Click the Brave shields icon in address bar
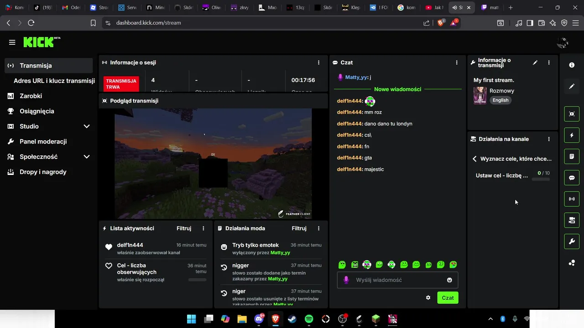This screenshot has width=584, height=328. (440, 23)
